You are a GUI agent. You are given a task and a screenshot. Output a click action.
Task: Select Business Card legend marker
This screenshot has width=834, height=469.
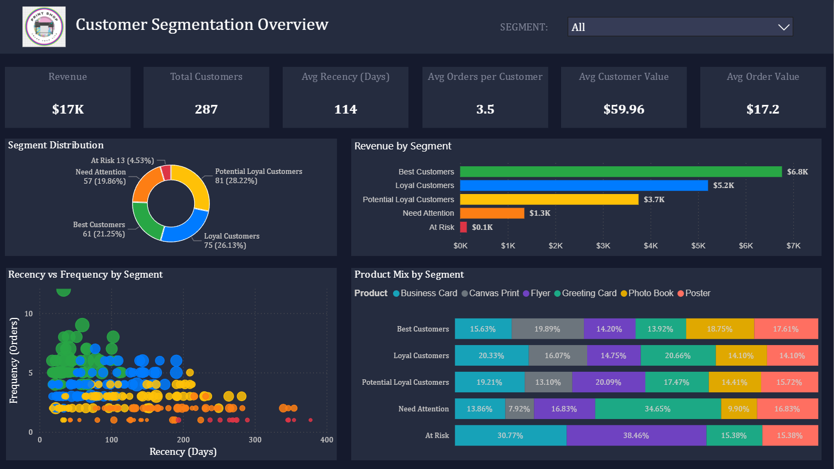coord(396,293)
